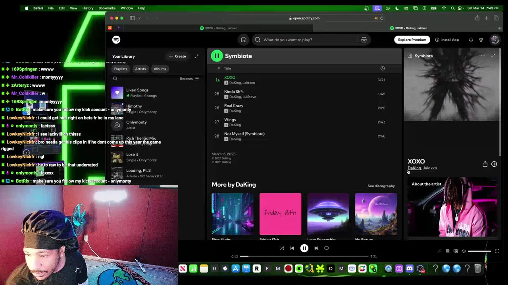
Task: Open Recents sort and view dropdown
Action: tap(189, 79)
